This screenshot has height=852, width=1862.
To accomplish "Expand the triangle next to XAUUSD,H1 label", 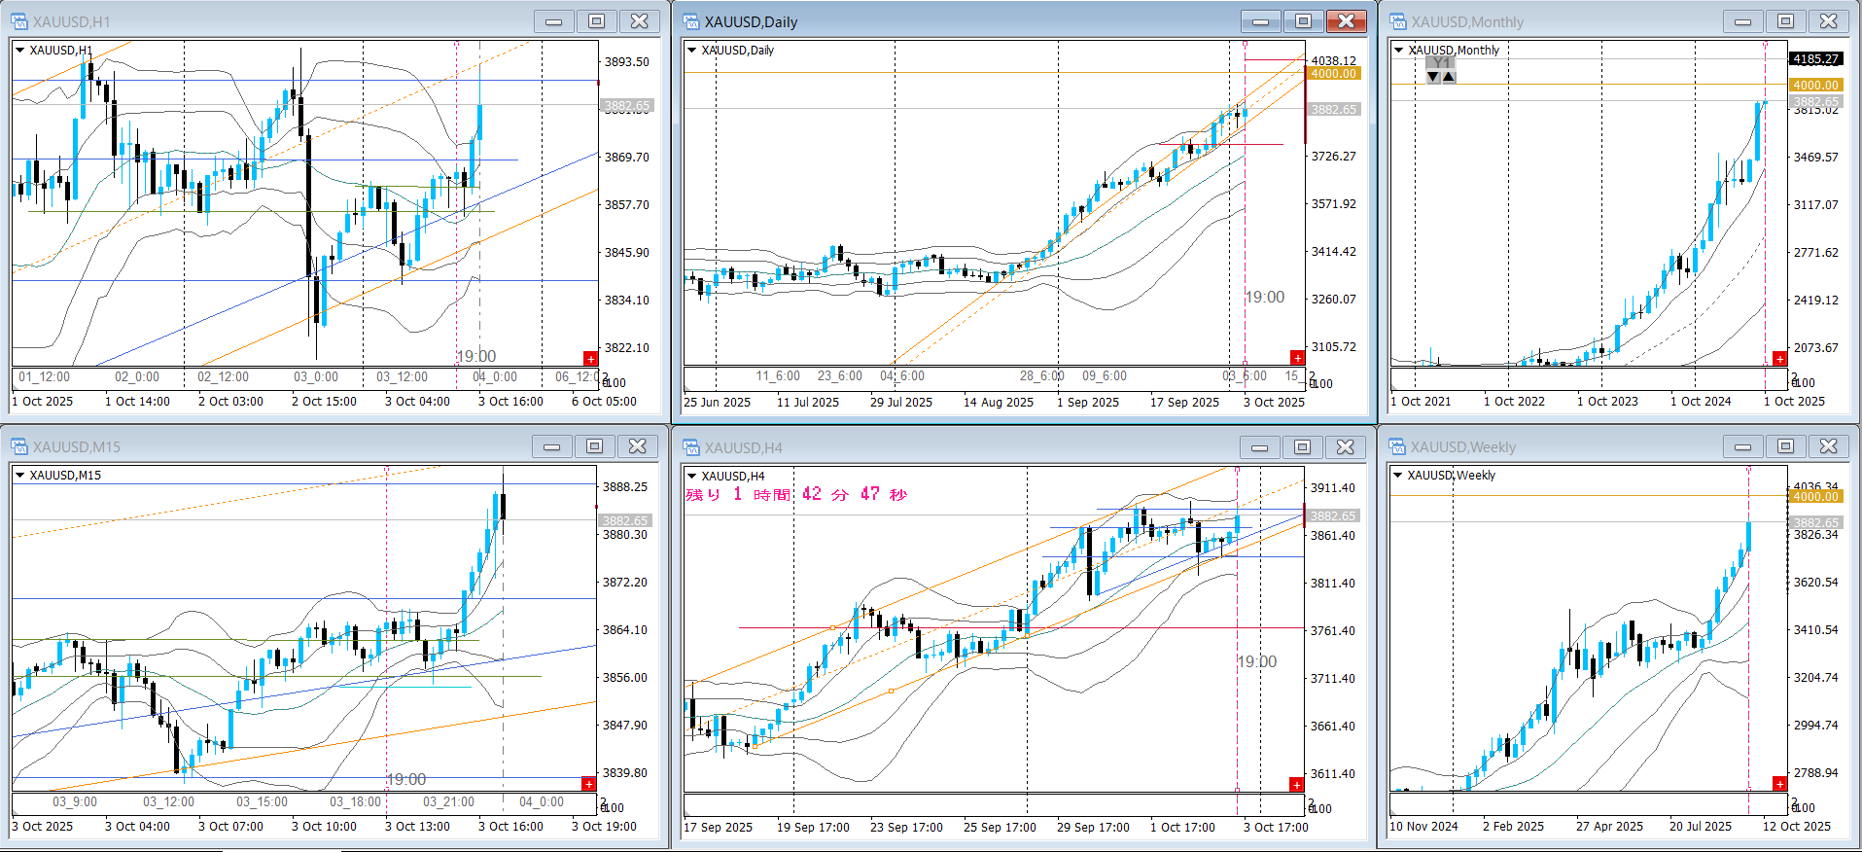I will [x=19, y=50].
